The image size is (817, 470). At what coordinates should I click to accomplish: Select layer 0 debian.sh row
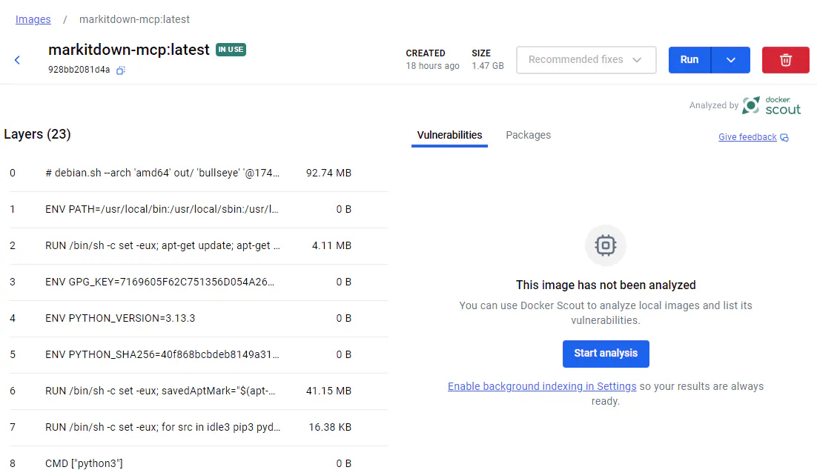click(x=198, y=173)
